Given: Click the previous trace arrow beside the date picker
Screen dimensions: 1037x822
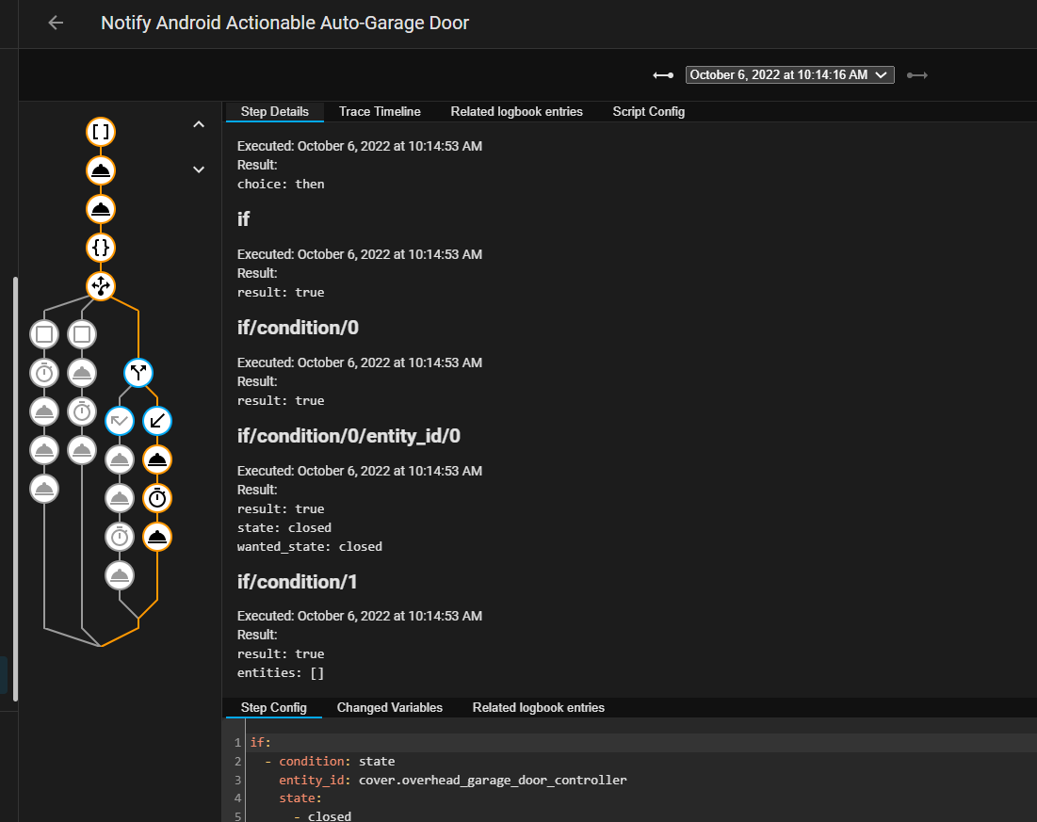Looking at the screenshot, I should pyautogui.click(x=663, y=74).
